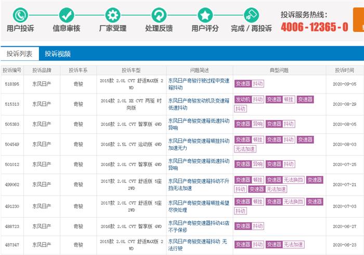This screenshot has height=255, width=364.
Task: Open complaint 东风日产奇骏变速箱抖动 无法行驶
Action: coord(198,245)
